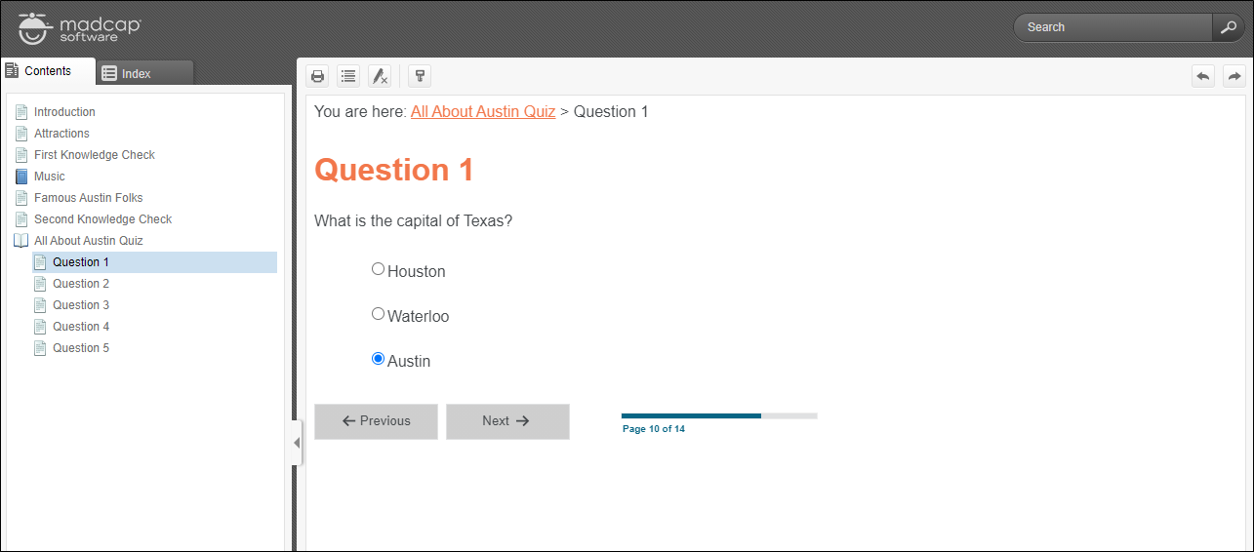Screen dimensions: 1254x552
Task: Remove search highlighting via toolbar icon
Action: tap(380, 76)
